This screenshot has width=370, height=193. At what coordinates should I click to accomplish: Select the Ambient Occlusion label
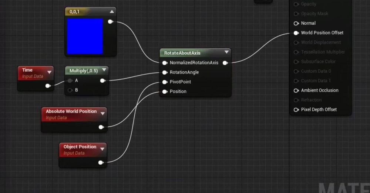(x=320, y=90)
